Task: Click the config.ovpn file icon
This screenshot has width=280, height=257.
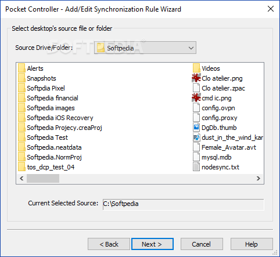Action: (196, 108)
